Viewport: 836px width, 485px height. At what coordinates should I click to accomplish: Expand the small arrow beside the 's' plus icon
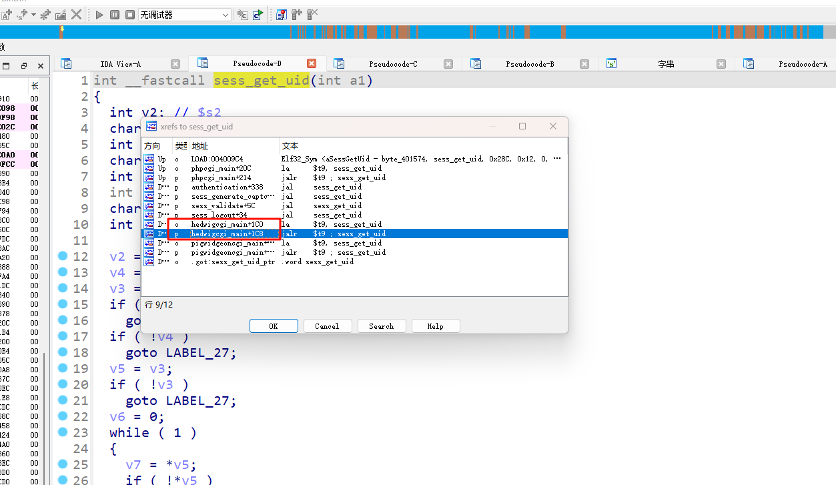pyautogui.click(x=33, y=15)
